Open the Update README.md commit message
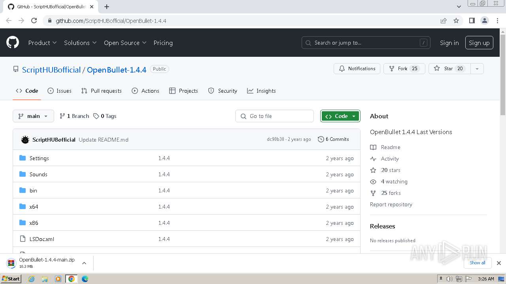The image size is (506, 284). tap(104, 140)
